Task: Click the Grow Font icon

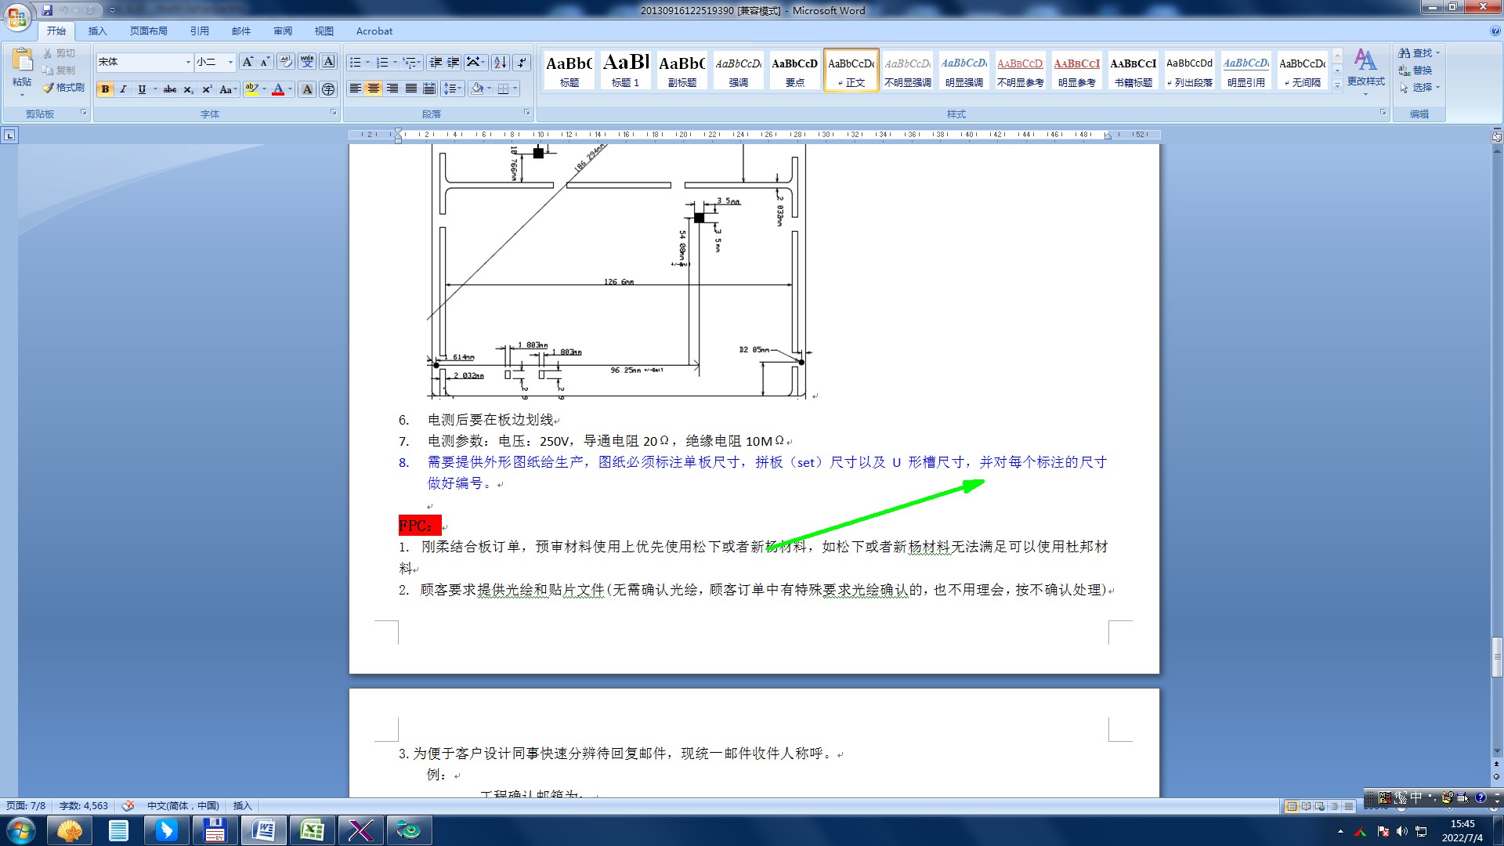Action: click(248, 62)
